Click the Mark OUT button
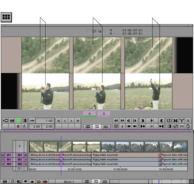194x184 pixels. pyautogui.click(x=162, y=121)
